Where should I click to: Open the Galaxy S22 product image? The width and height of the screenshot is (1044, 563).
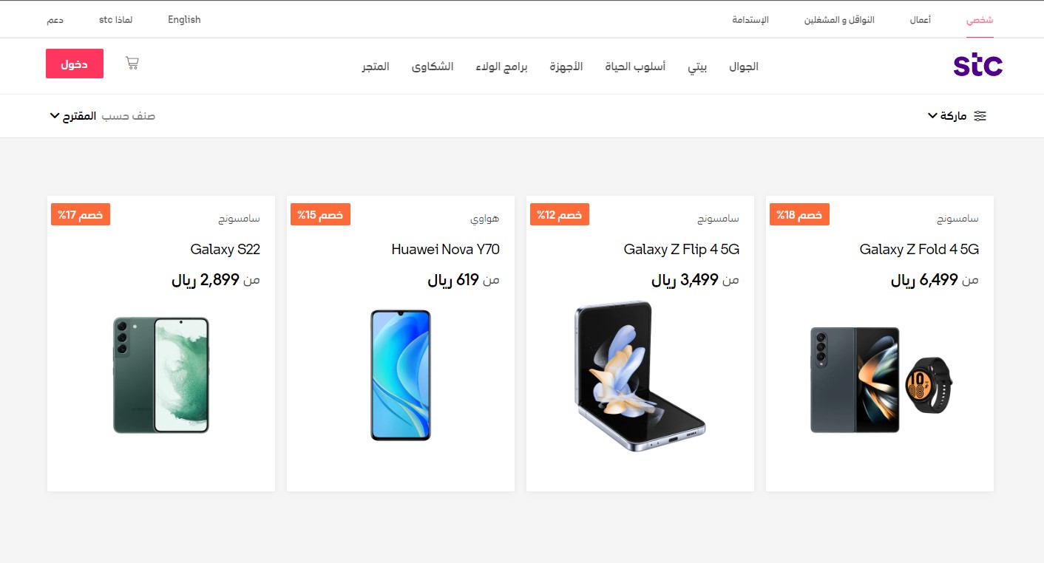pyautogui.click(x=161, y=375)
